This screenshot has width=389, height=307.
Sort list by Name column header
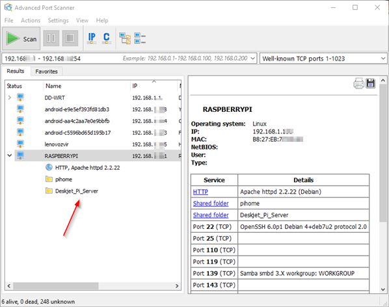coord(87,86)
